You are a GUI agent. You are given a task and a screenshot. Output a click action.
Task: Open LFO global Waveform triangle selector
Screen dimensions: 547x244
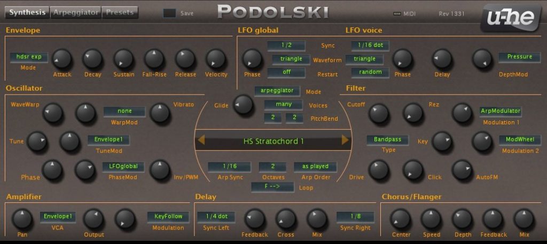pyautogui.click(x=291, y=59)
